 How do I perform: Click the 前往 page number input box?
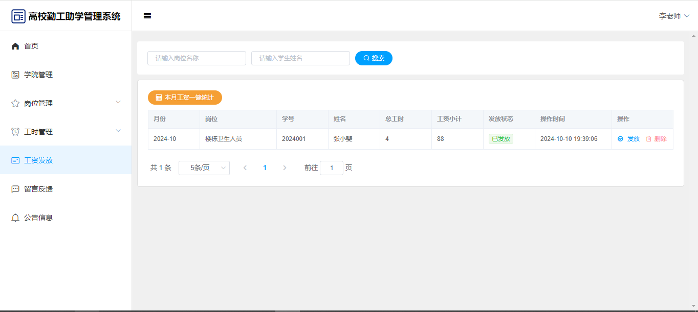tap(331, 168)
